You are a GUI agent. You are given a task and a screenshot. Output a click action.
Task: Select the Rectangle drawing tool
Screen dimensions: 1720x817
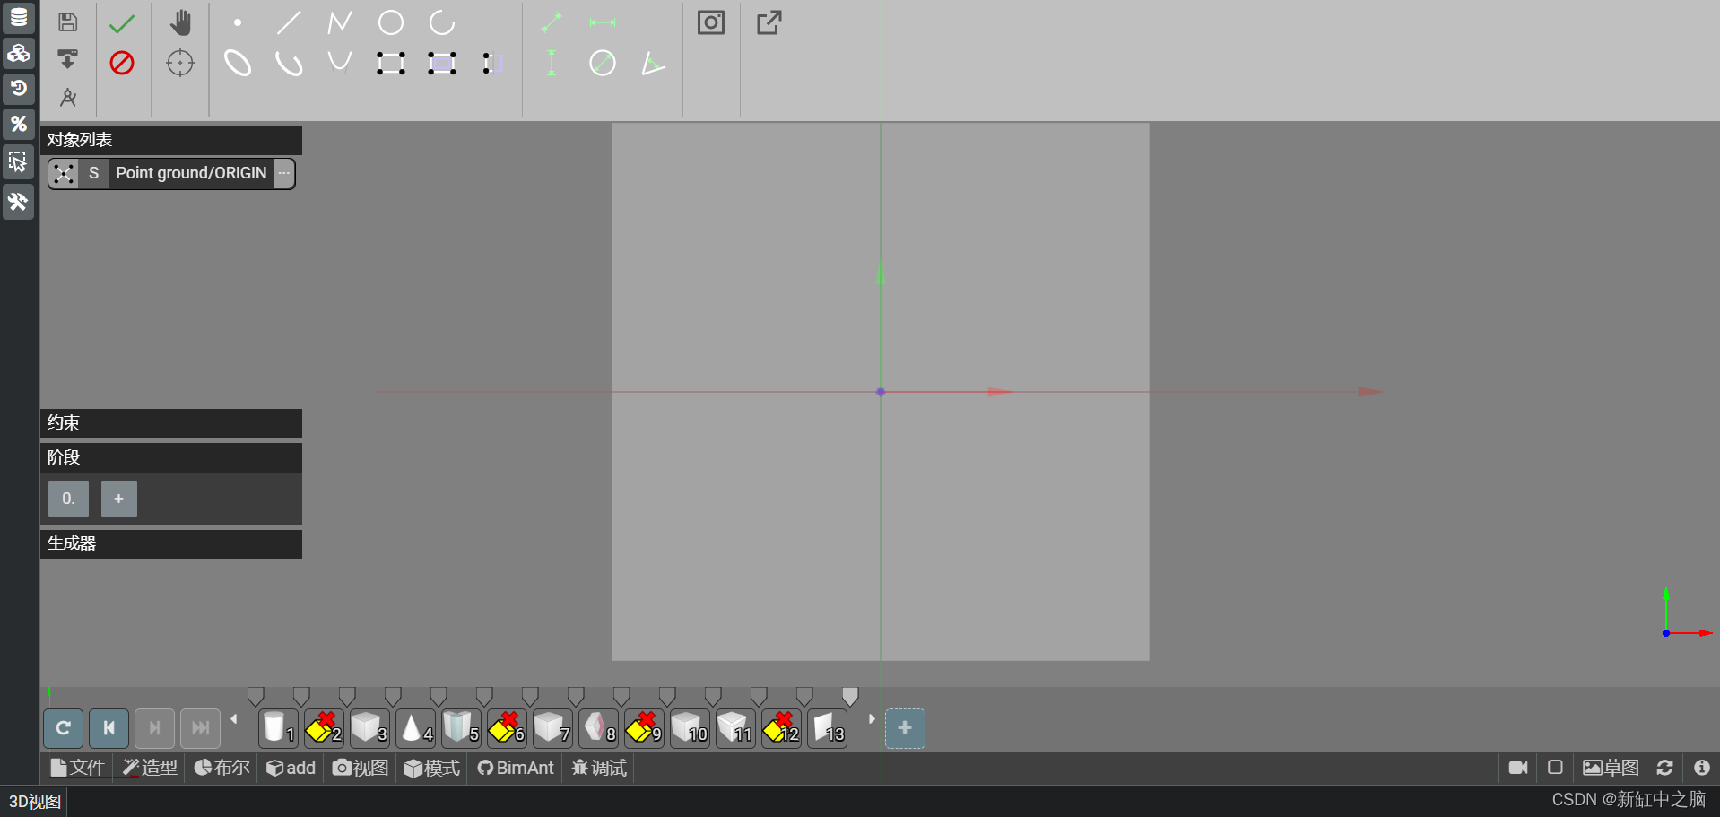pyautogui.click(x=390, y=63)
